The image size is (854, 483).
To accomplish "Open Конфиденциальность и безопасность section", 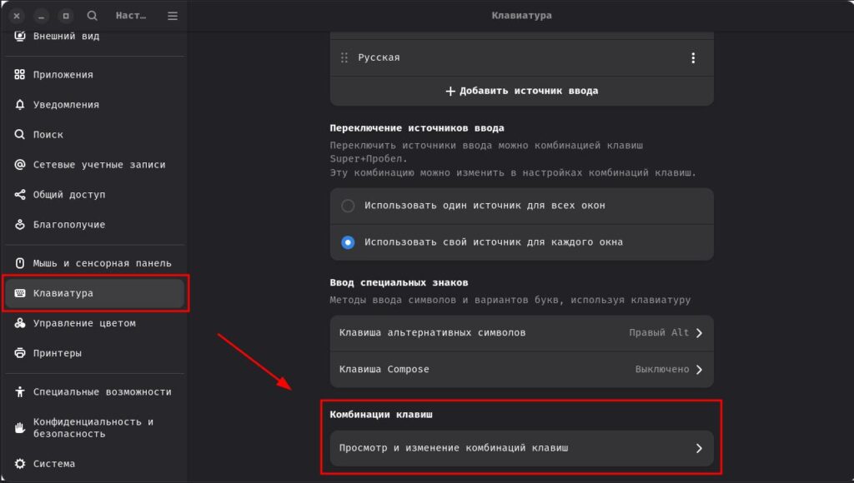I will [x=95, y=427].
